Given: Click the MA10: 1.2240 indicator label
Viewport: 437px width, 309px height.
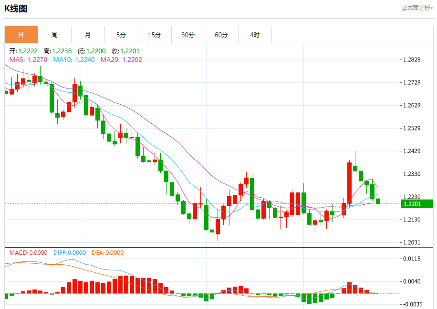Looking at the screenshot, I should [x=74, y=60].
